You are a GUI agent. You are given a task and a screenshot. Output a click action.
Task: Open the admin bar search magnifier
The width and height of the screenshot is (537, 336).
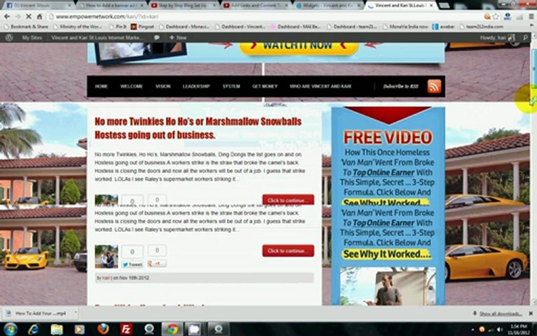click(525, 38)
